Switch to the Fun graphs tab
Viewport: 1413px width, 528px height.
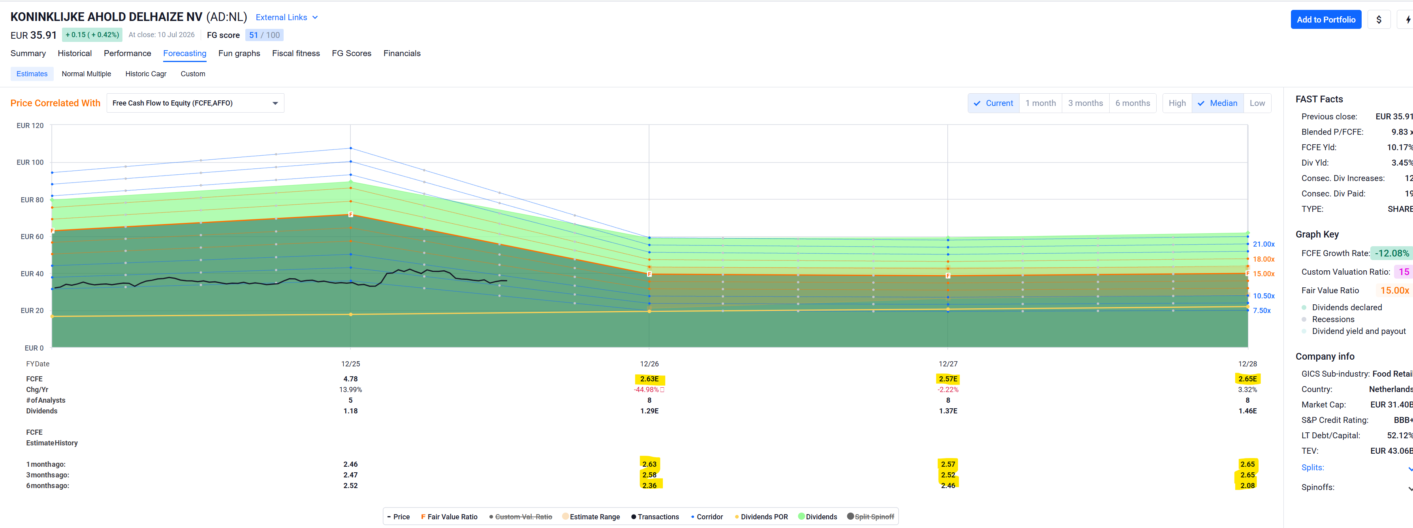click(x=239, y=53)
